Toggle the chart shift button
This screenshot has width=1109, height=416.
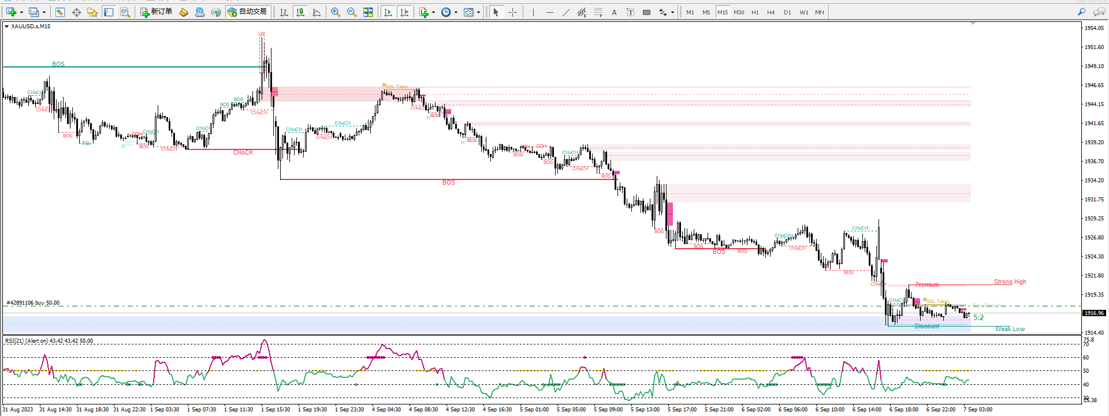(x=404, y=12)
